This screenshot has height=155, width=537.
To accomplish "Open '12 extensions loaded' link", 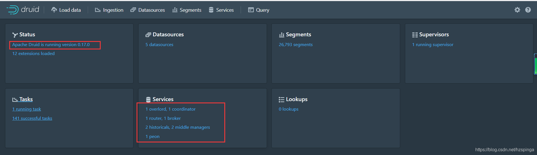I will click(33, 54).
